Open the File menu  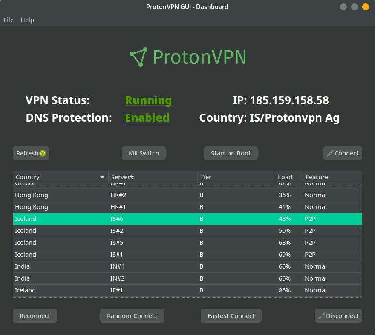pyautogui.click(x=8, y=20)
